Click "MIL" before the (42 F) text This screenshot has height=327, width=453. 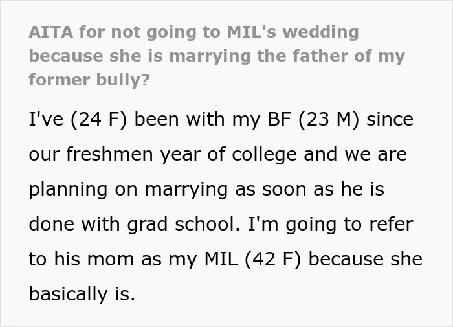tap(221, 259)
